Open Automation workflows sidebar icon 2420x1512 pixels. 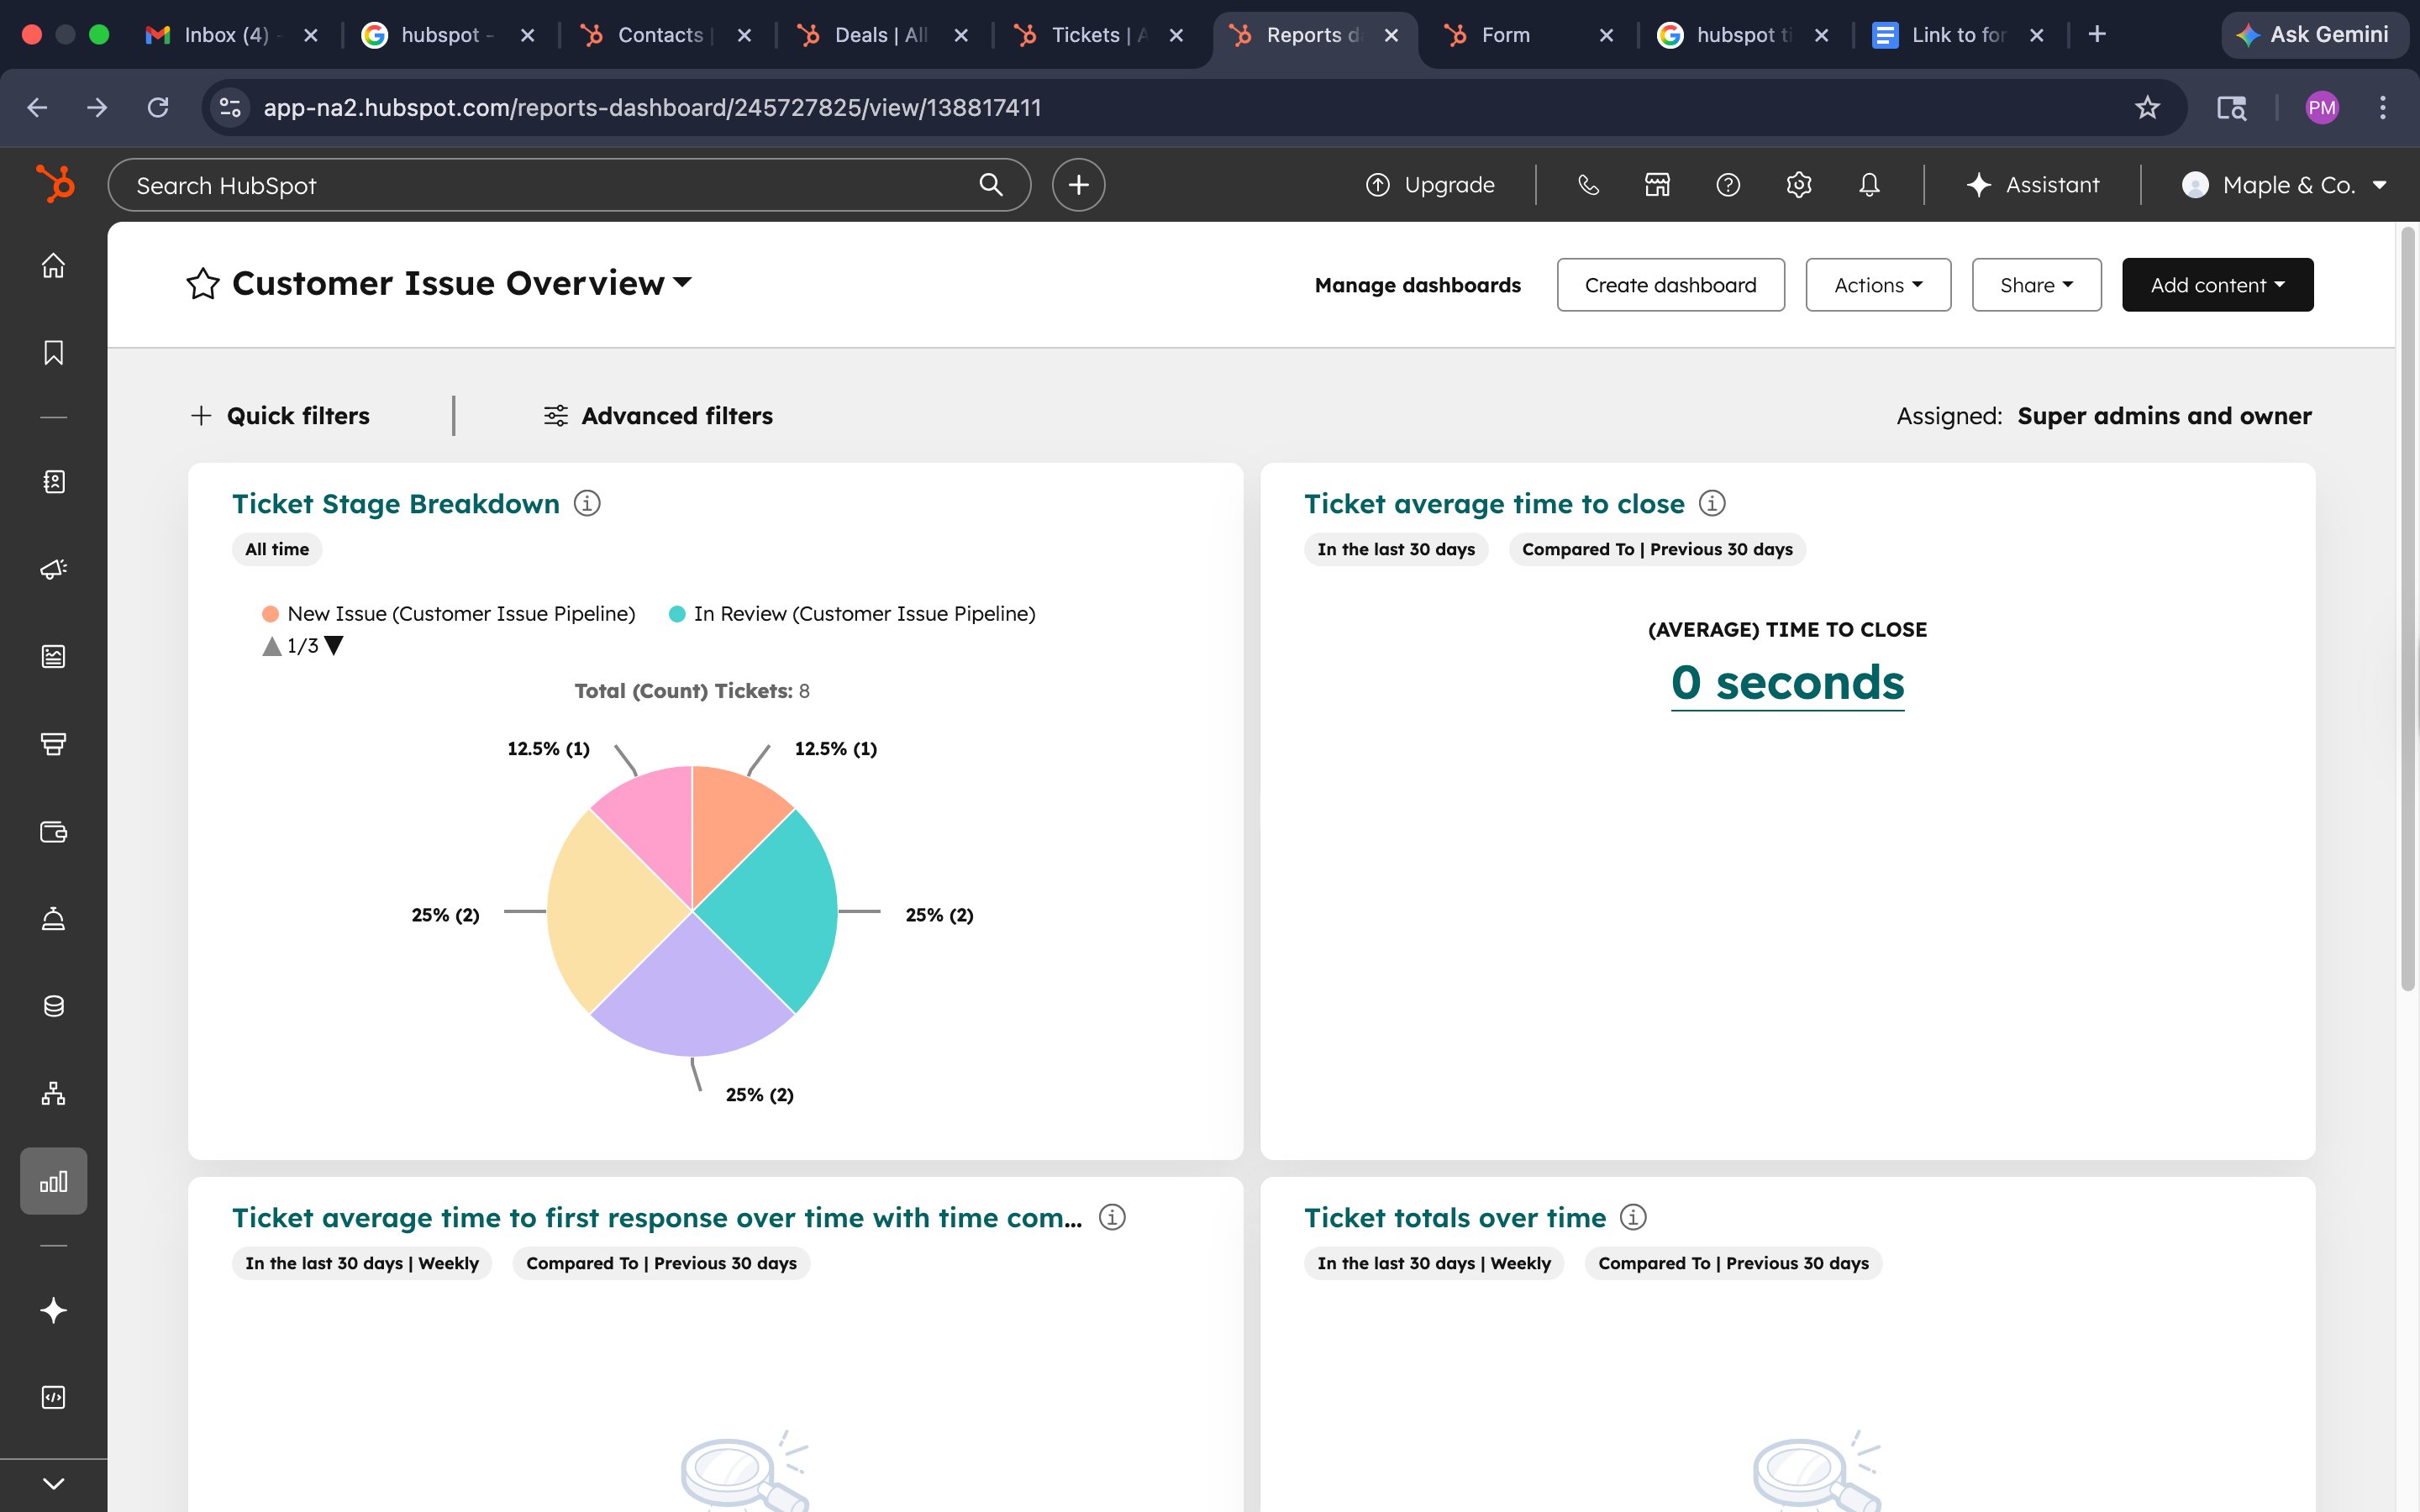(53, 1093)
